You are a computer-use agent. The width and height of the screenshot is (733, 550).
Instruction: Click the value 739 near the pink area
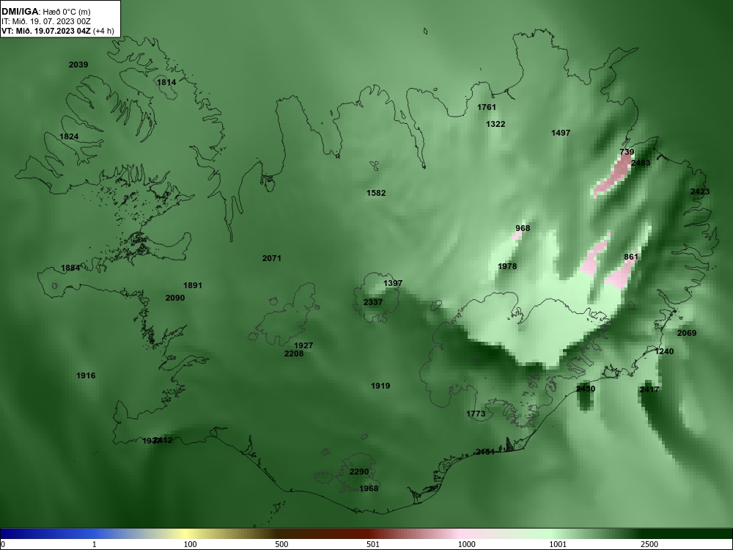point(627,152)
